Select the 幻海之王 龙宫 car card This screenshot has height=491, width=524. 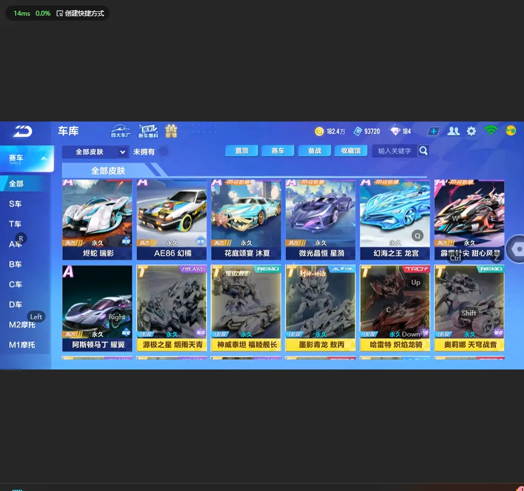click(395, 220)
